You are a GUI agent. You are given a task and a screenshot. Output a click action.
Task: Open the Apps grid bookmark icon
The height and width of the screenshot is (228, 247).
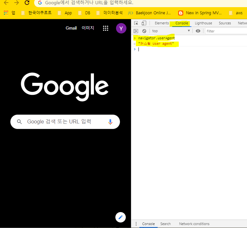[6, 13]
